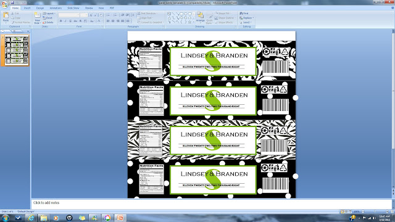Expand the Shape Fill dropdown
Screen dimensions: 395x222
pyautogui.click(x=223, y=14)
